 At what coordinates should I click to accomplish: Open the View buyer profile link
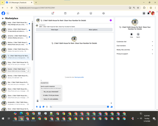coord(79,77)
